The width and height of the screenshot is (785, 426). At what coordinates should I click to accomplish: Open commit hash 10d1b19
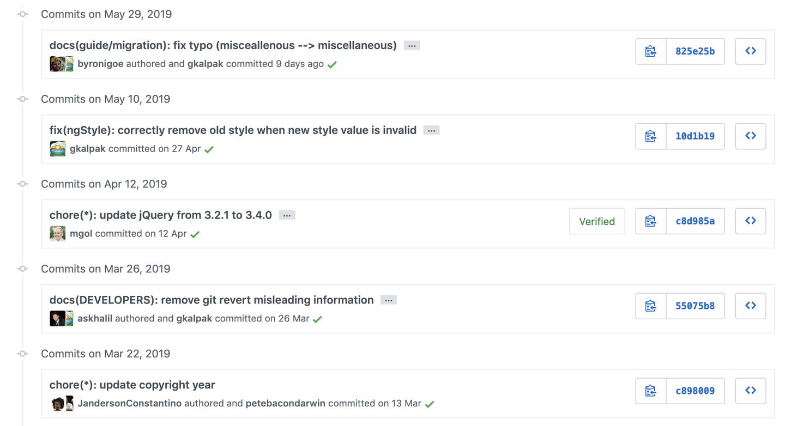(695, 136)
